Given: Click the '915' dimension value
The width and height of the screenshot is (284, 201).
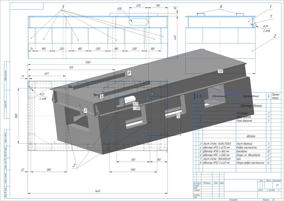Looking at the screenshot, I should tap(71, 67).
